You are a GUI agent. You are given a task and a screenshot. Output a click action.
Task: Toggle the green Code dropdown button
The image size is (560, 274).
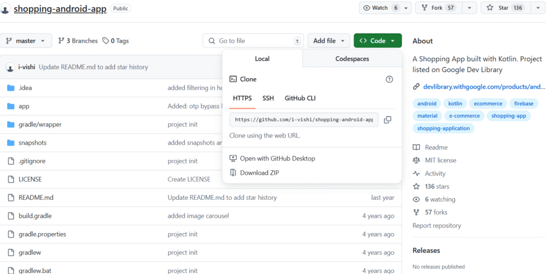[x=377, y=41]
